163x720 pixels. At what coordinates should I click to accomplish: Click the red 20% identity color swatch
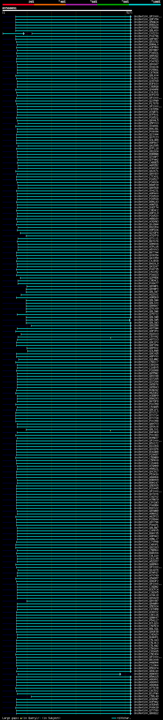(x=18, y=5)
